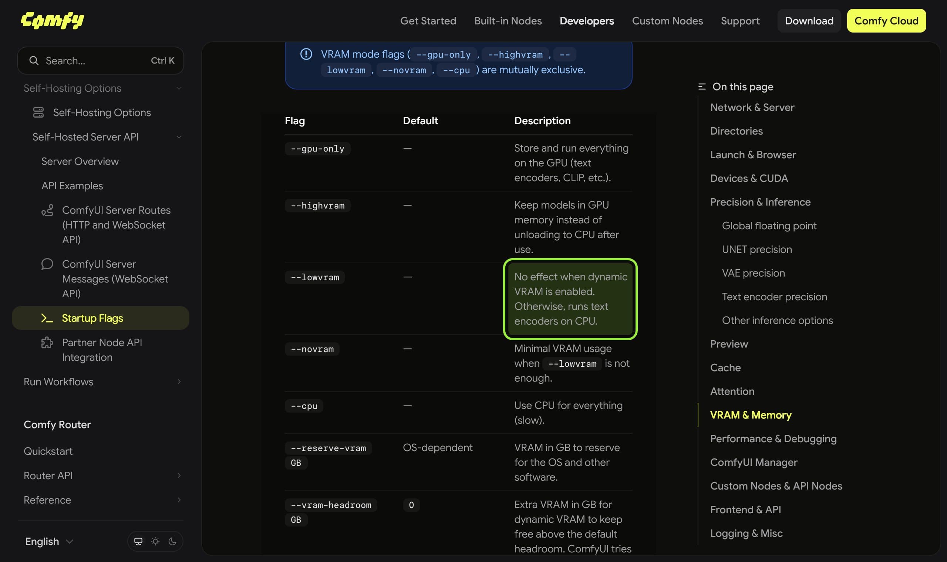Click the Self-Hosting Options server icon

pos(38,112)
